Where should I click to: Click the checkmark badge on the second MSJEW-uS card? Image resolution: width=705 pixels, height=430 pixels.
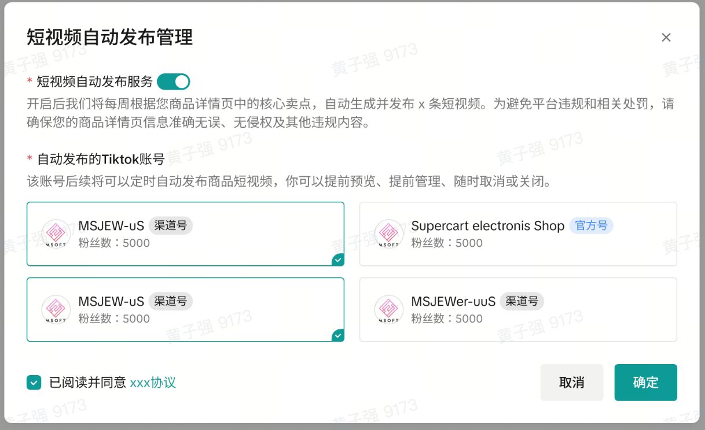(x=338, y=336)
